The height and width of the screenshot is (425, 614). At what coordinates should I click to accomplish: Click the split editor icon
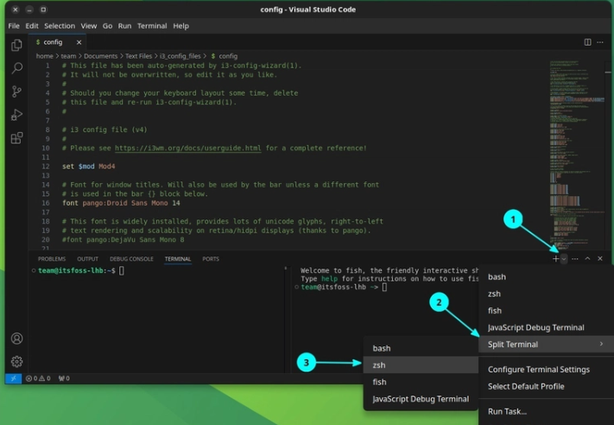(587, 42)
